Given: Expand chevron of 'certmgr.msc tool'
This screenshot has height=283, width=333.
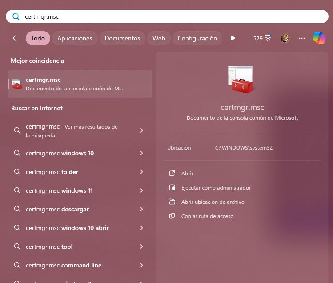Looking at the screenshot, I should 141,247.
